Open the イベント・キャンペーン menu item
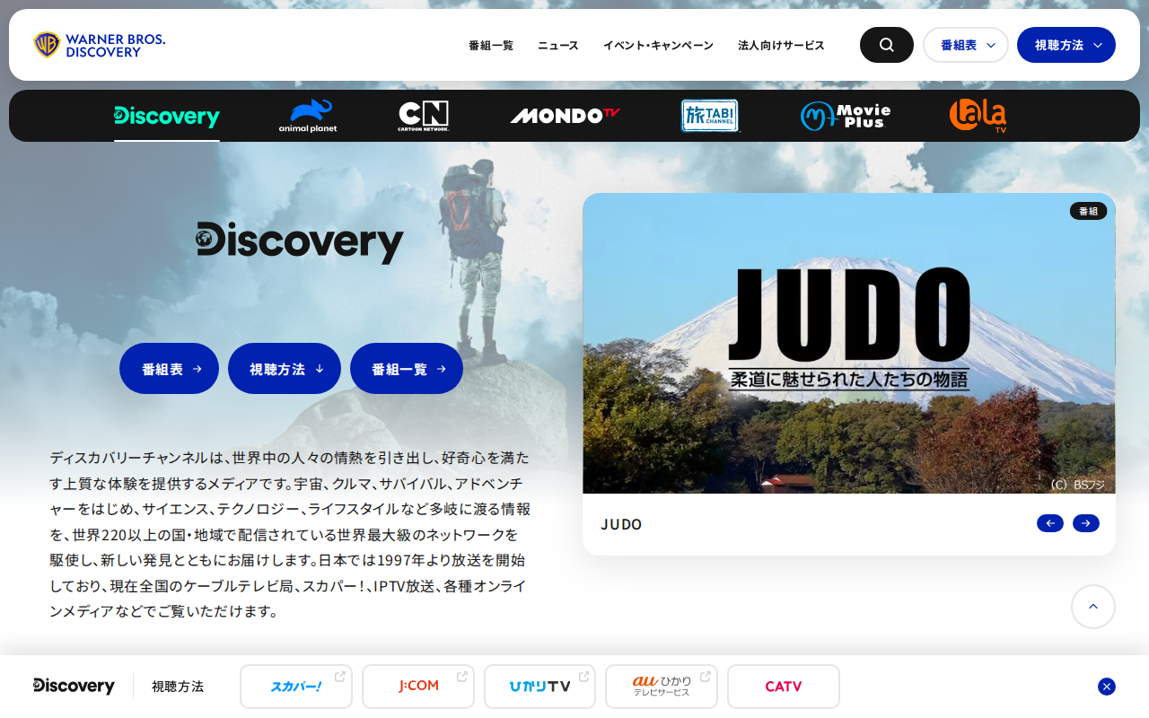The height and width of the screenshot is (718, 1149). [658, 45]
